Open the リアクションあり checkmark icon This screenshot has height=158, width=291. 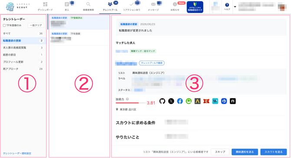pos(132,4)
